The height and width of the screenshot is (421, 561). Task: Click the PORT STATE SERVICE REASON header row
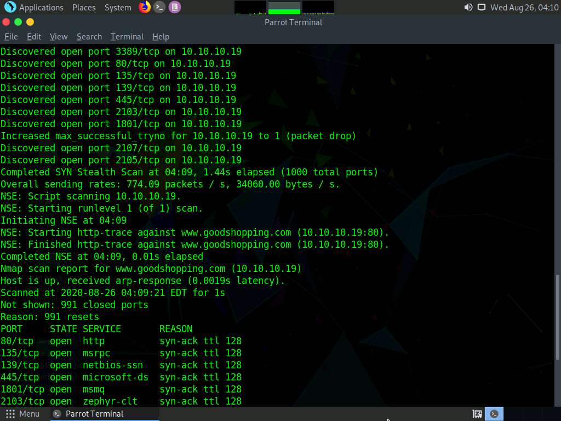click(x=96, y=329)
